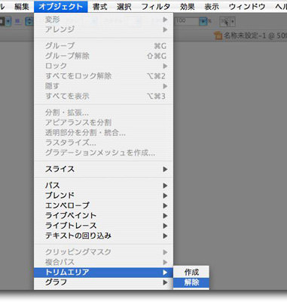Select 解除 in the トリムエリア submenu
This screenshot has height=302, width=287.
point(191,282)
